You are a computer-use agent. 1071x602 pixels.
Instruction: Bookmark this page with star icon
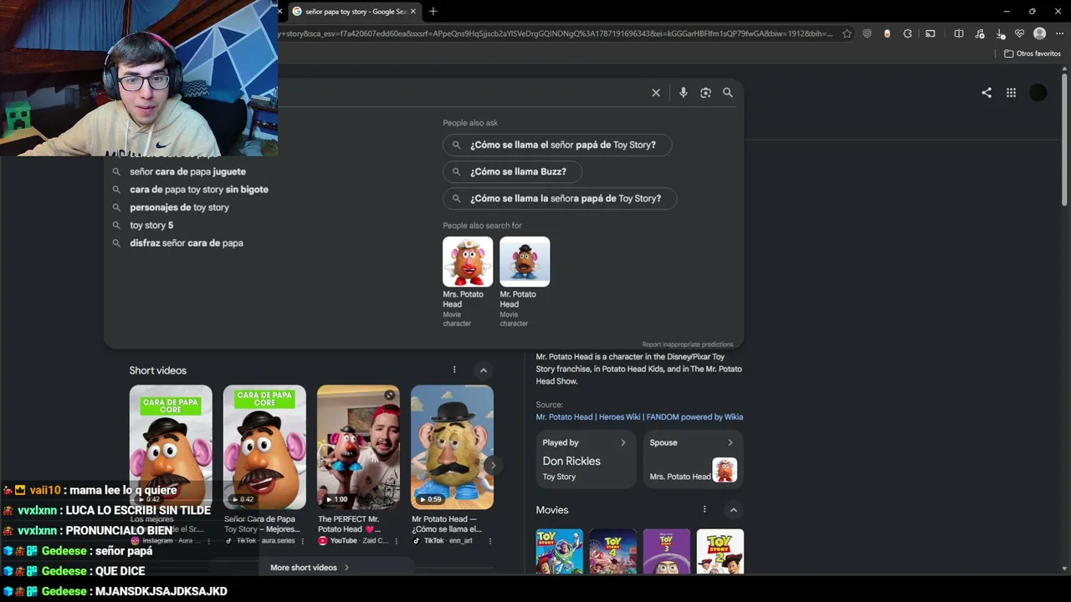[x=847, y=33]
